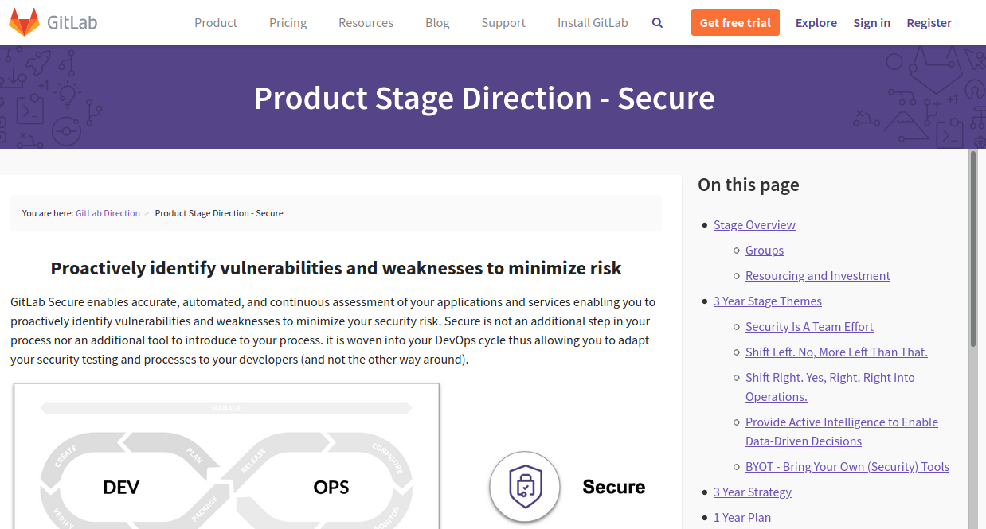Open the search magnifier icon

[x=657, y=23]
